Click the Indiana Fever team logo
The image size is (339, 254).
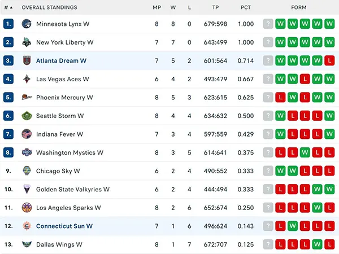(27, 134)
